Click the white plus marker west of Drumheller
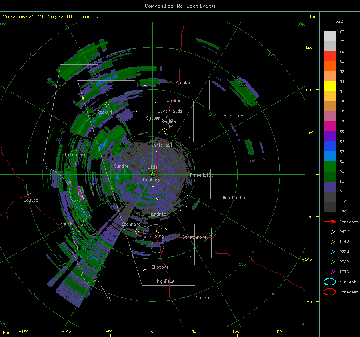360x337 pixels. [226, 161]
